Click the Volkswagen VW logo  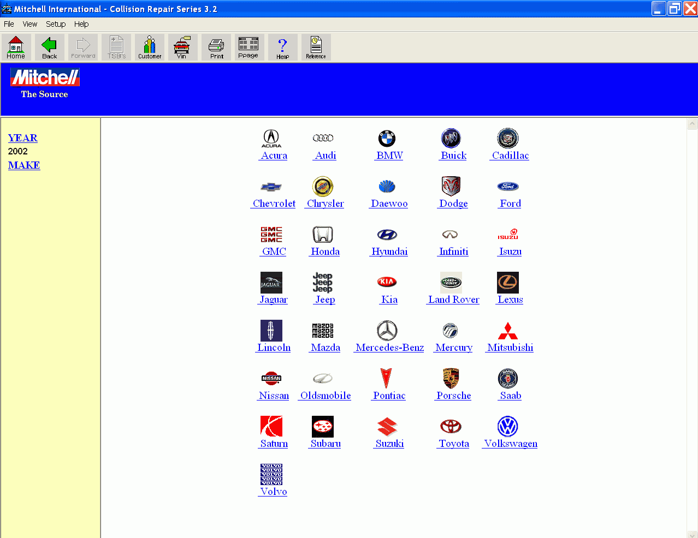pos(508,427)
